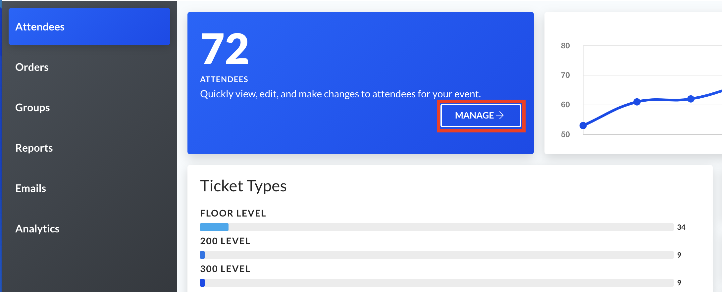Image resolution: width=722 pixels, height=292 pixels.
Task: Open Emails in the sidebar
Action: pyautogui.click(x=30, y=188)
